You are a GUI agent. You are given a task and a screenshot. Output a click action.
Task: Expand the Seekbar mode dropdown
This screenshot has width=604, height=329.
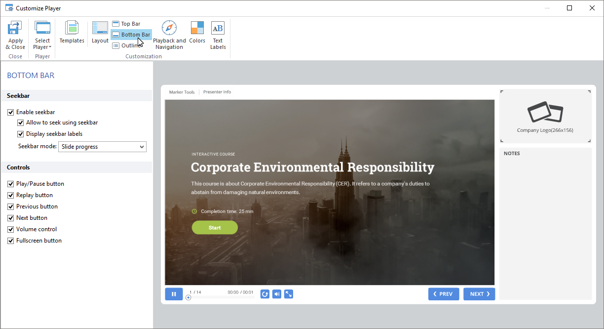(x=102, y=147)
